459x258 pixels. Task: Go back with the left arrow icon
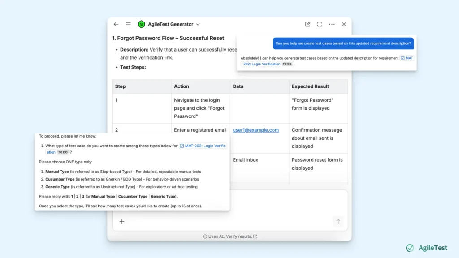pyautogui.click(x=116, y=24)
